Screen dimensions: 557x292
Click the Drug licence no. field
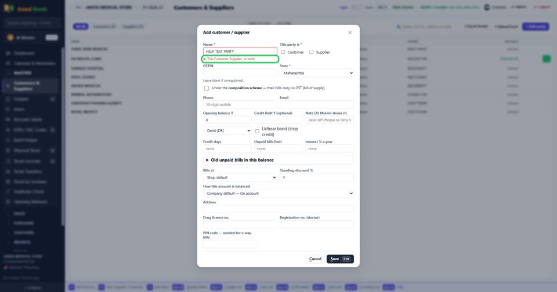240,224
